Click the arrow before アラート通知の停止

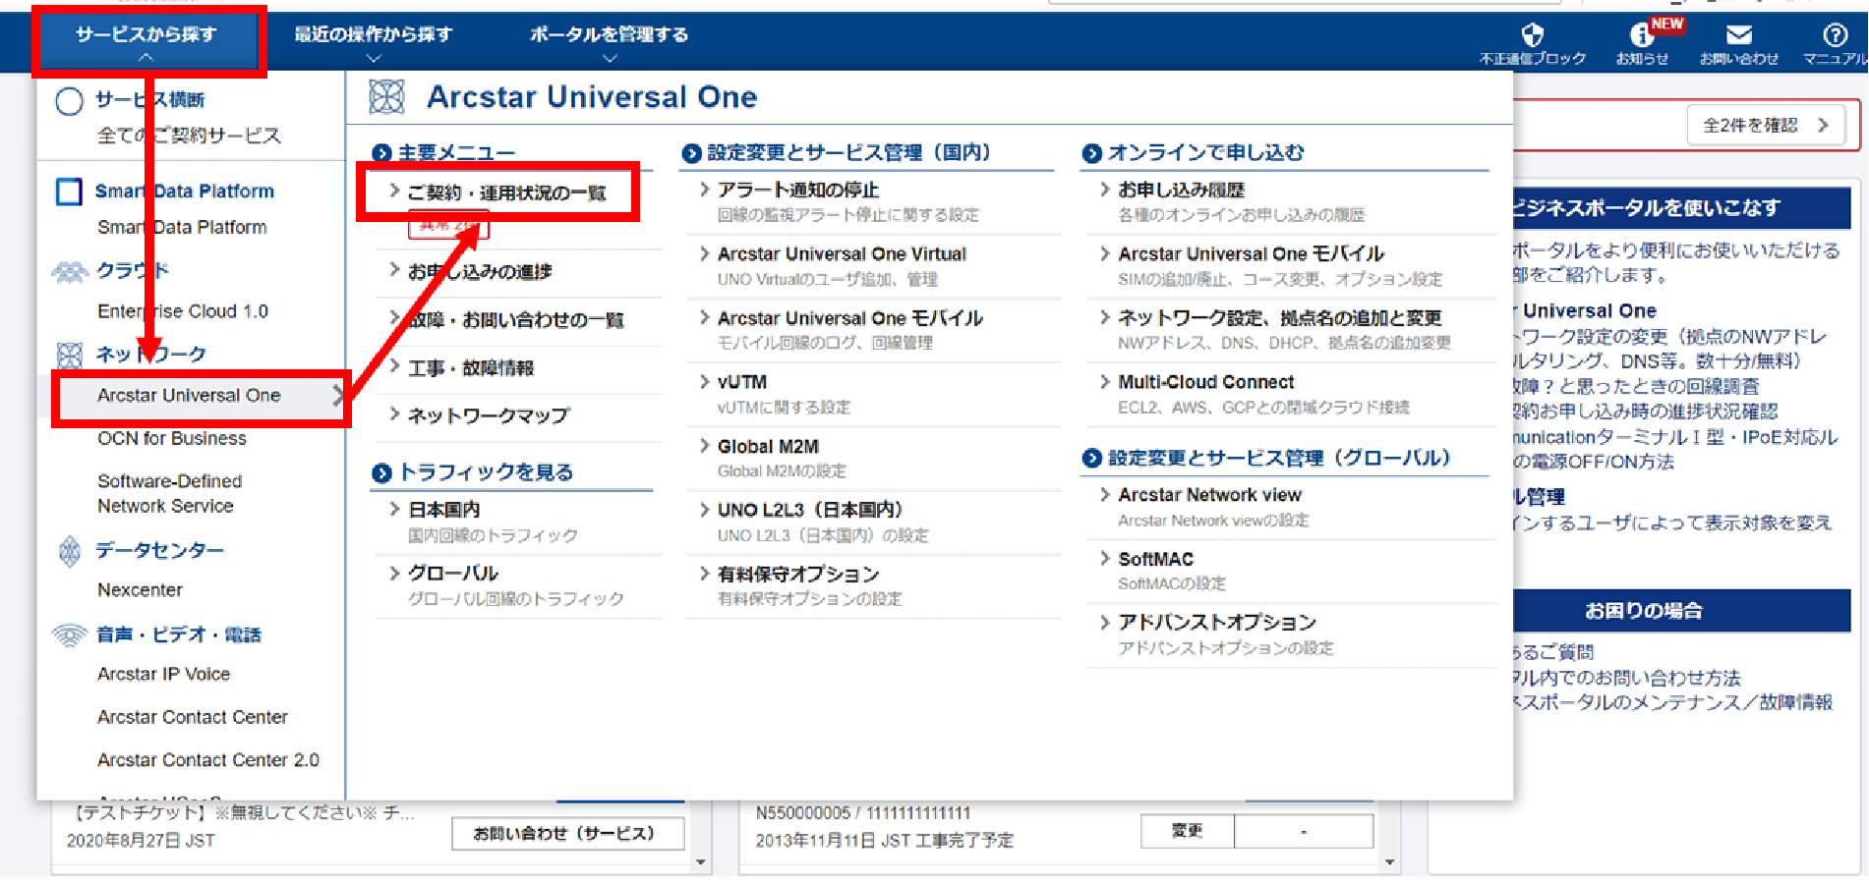tap(704, 189)
